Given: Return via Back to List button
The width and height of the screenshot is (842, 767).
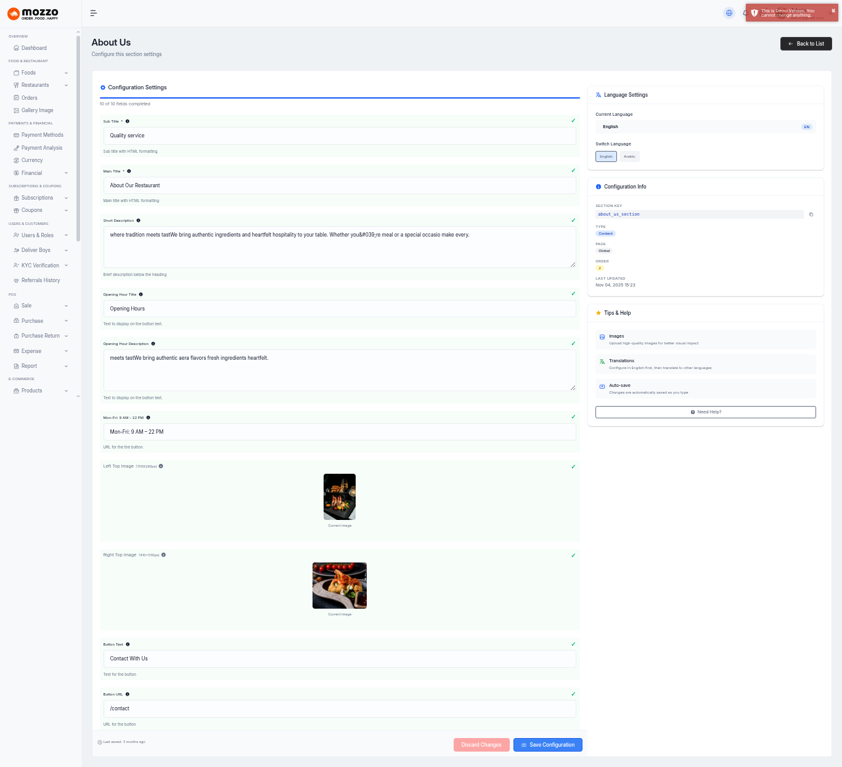Looking at the screenshot, I should [806, 44].
